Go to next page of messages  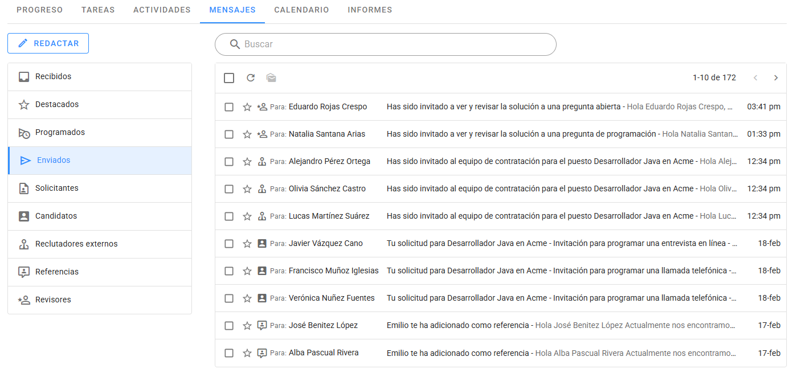pyautogui.click(x=776, y=78)
